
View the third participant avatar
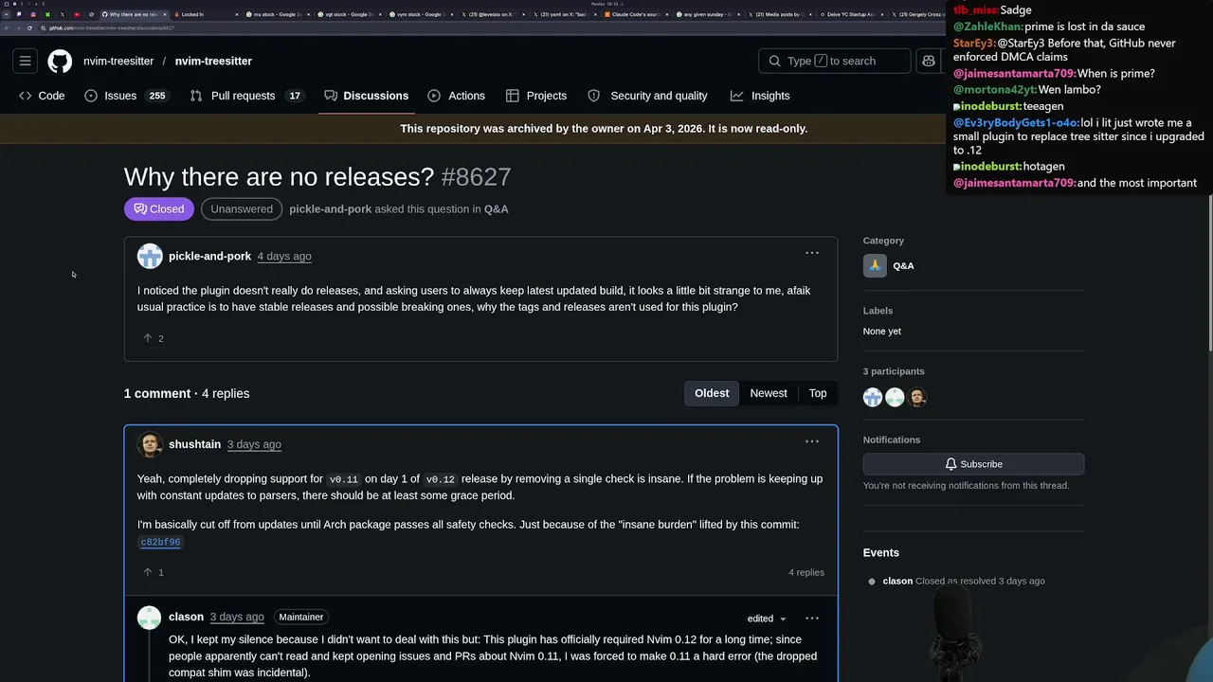coord(916,397)
